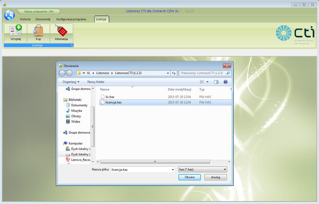Click the sidebar scroll down arrow
Image resolution: width=319 pixels, height=204 pixels.
coord(93,162)
